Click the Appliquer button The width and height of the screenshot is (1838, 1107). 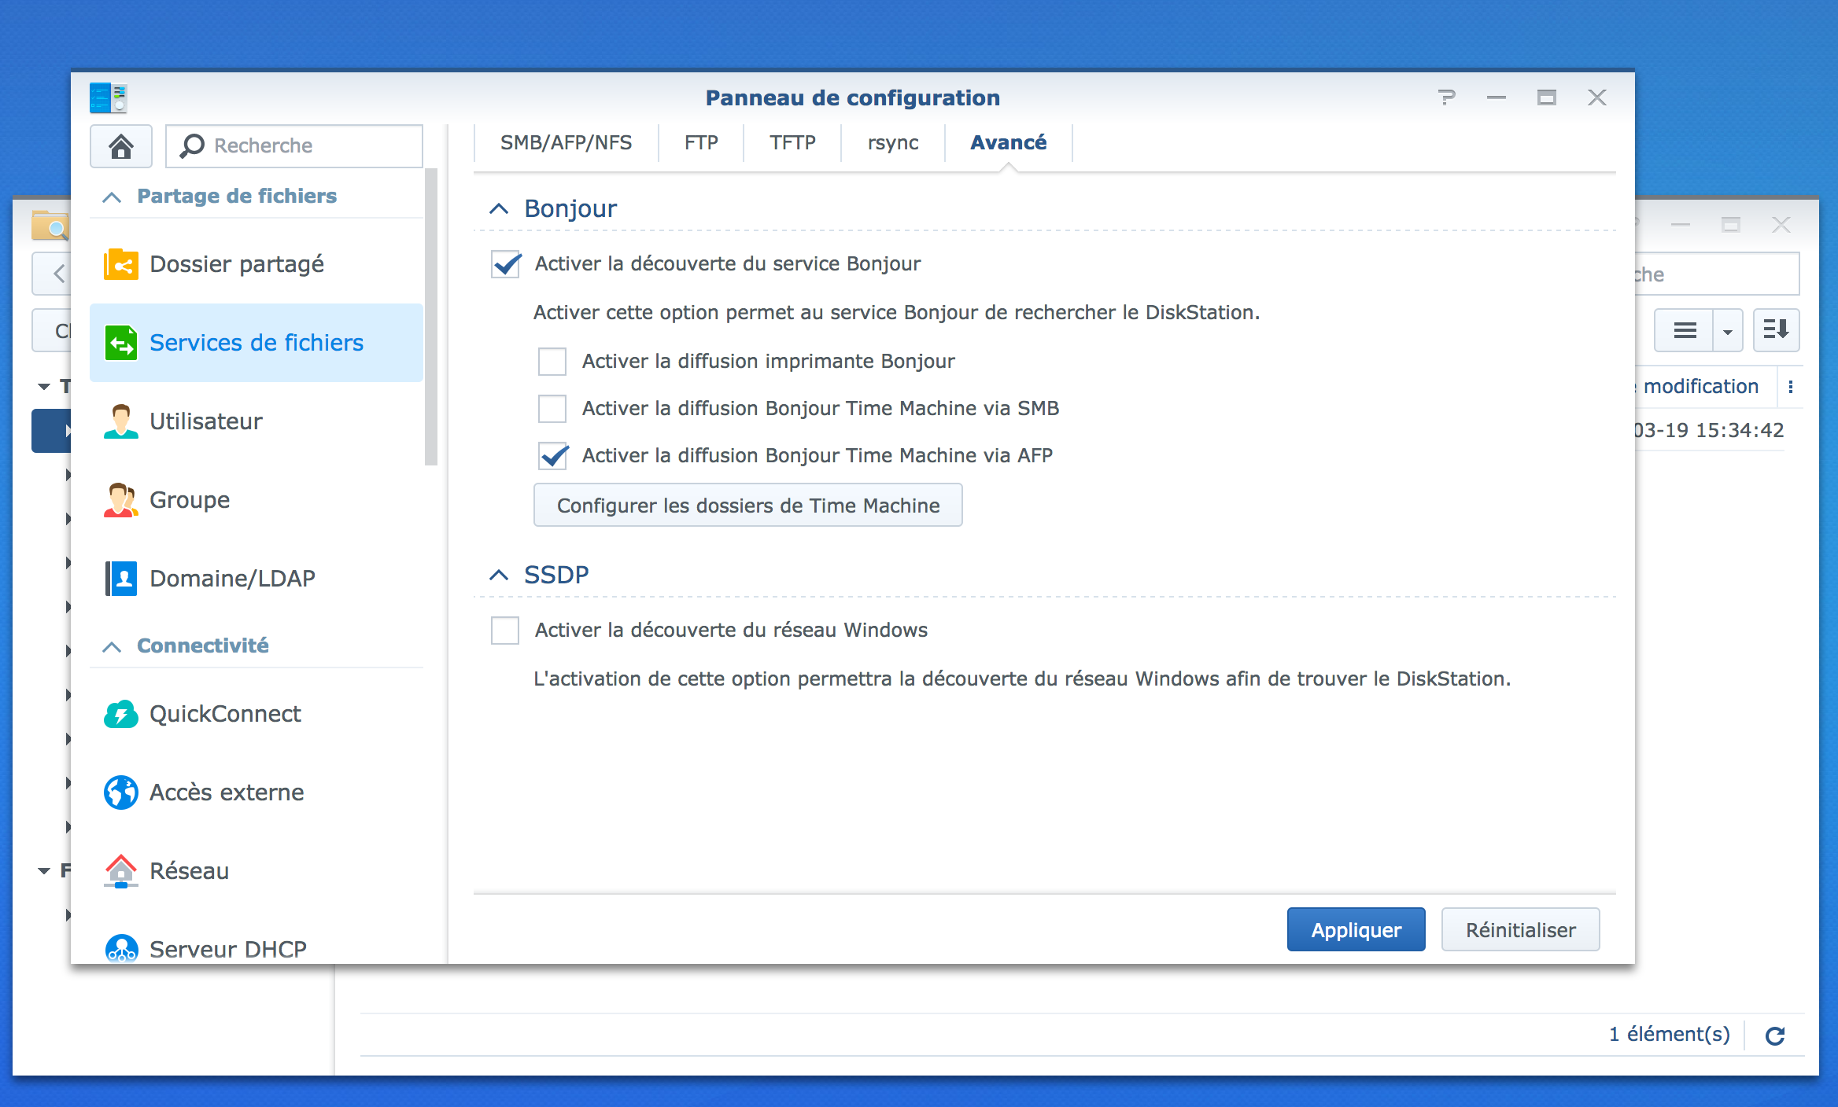click(x=1356, y=930)
